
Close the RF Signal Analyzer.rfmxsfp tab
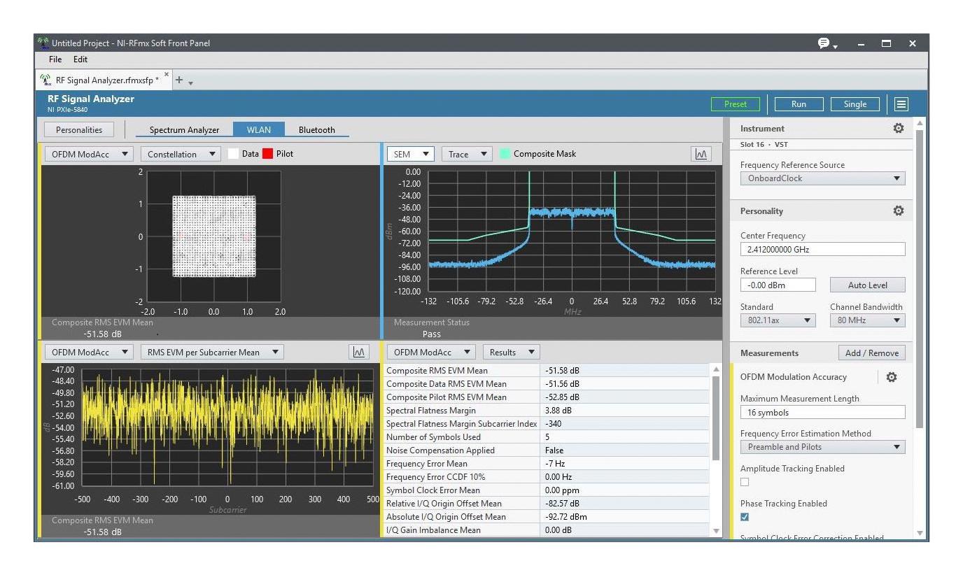(167, 75)
